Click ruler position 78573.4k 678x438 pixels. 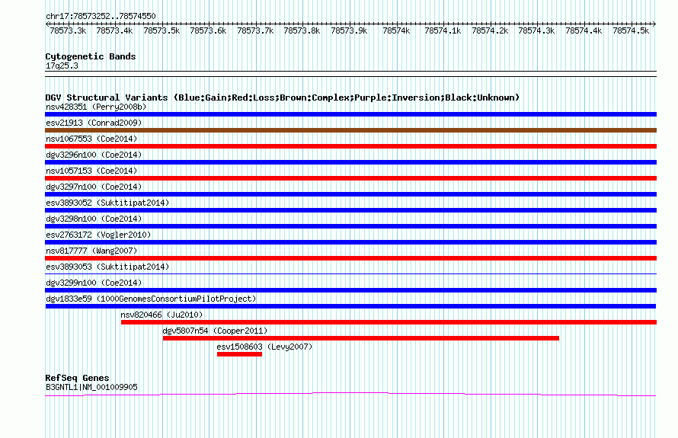click(x=114, y=30)
